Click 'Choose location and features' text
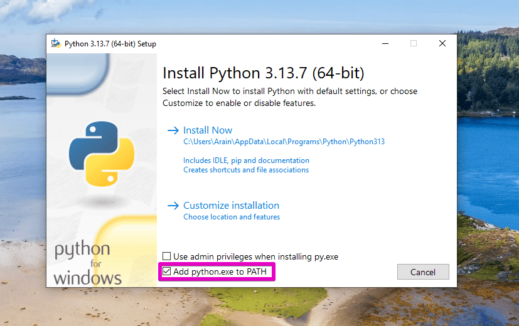 (x=232, y=217)
